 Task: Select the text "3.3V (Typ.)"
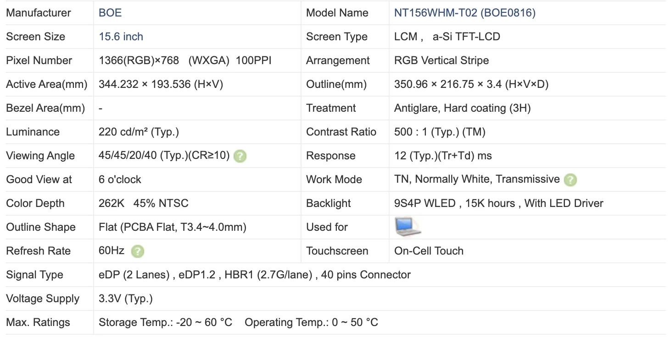pyautogui.click(x=126, y=299)
